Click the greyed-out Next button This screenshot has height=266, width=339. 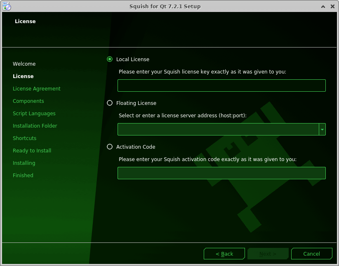pos(268,254)
